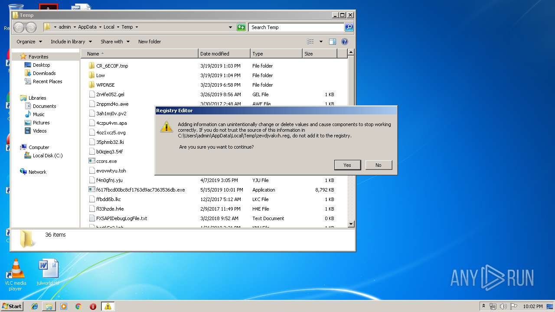Sort by the Size column header

pyautogui.click(x=320, y=54)
